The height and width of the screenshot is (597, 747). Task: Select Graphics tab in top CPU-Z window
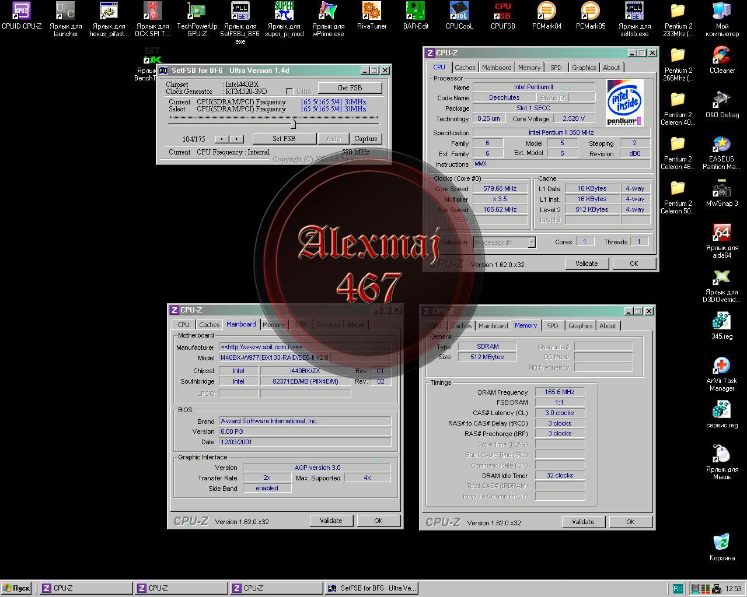coord(584,68)
